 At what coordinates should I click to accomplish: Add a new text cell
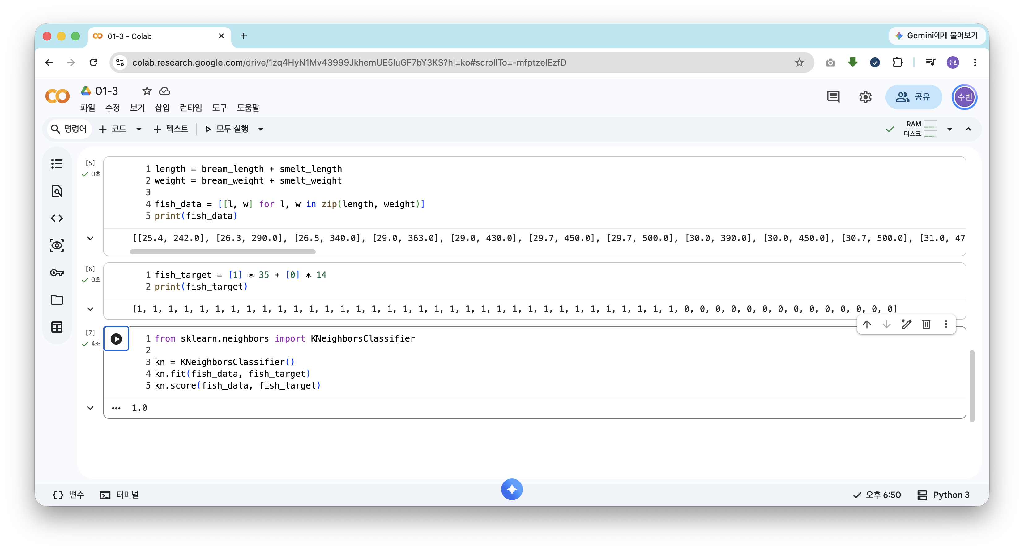click(171, 129)
